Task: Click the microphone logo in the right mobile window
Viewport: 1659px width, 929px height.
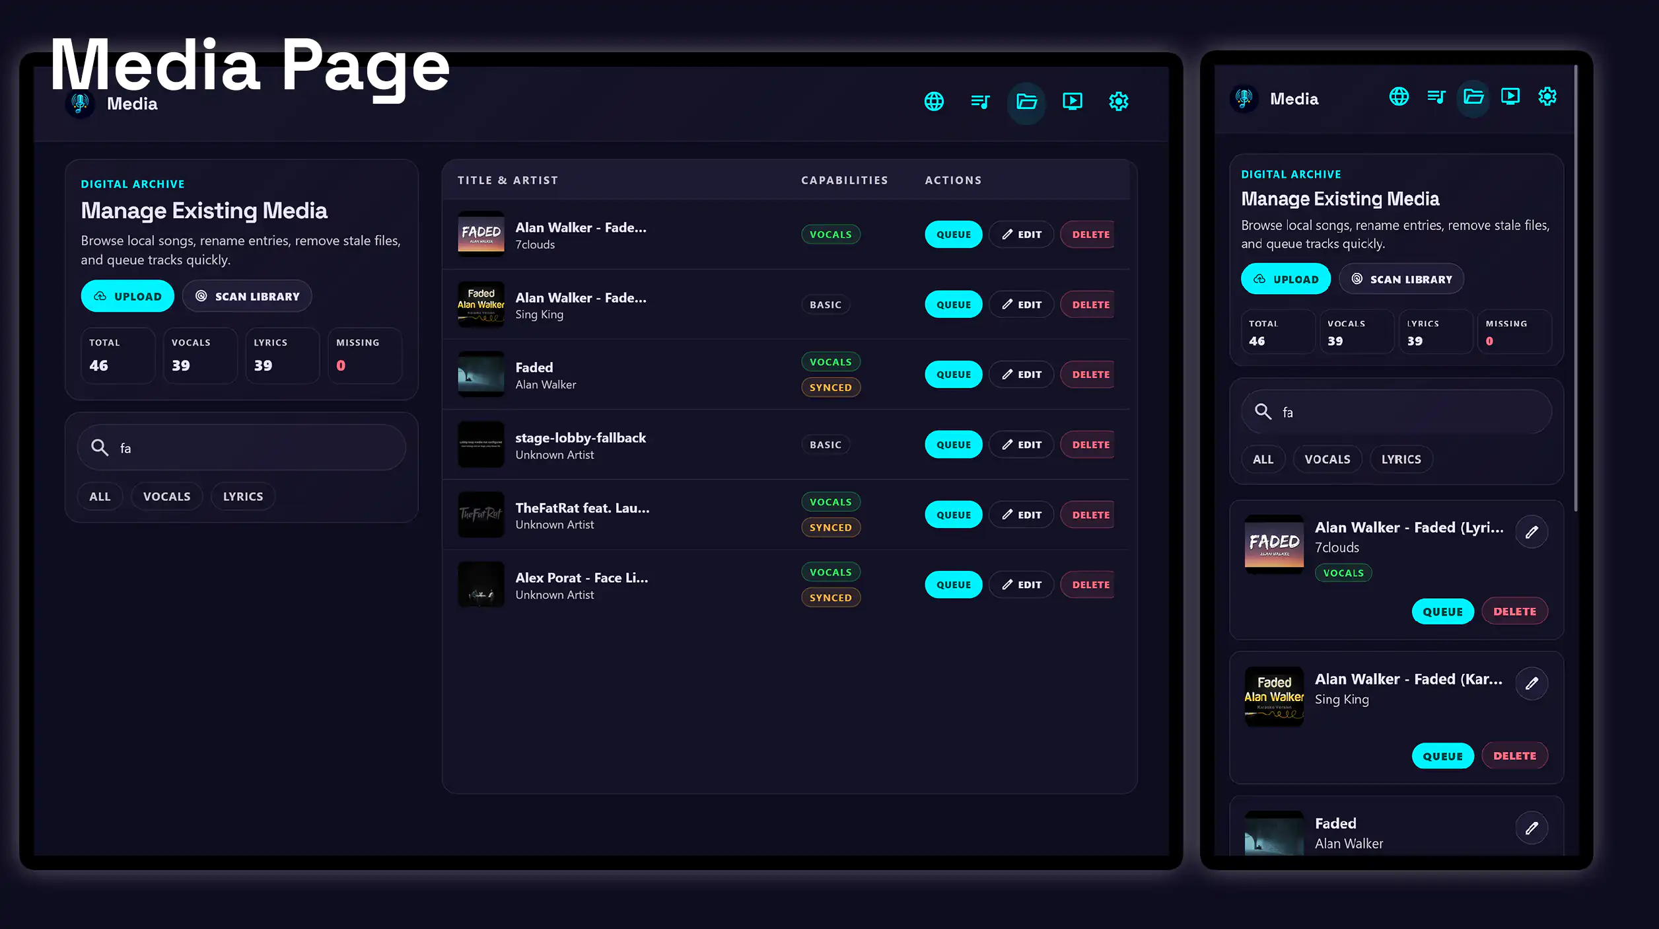Action: click(x=1244, y=98)
